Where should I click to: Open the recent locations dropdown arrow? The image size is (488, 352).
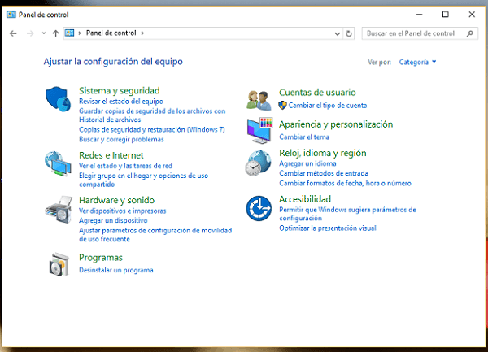(x=44, y=33)
